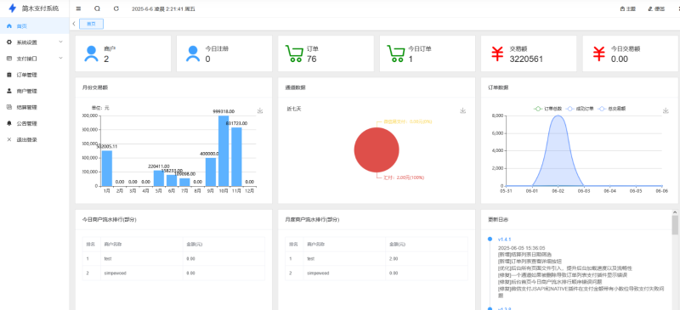Viewport: 680px width, 310px height.
Task: Click the user icon in 今日注册 card
Action: coord(193,54)
